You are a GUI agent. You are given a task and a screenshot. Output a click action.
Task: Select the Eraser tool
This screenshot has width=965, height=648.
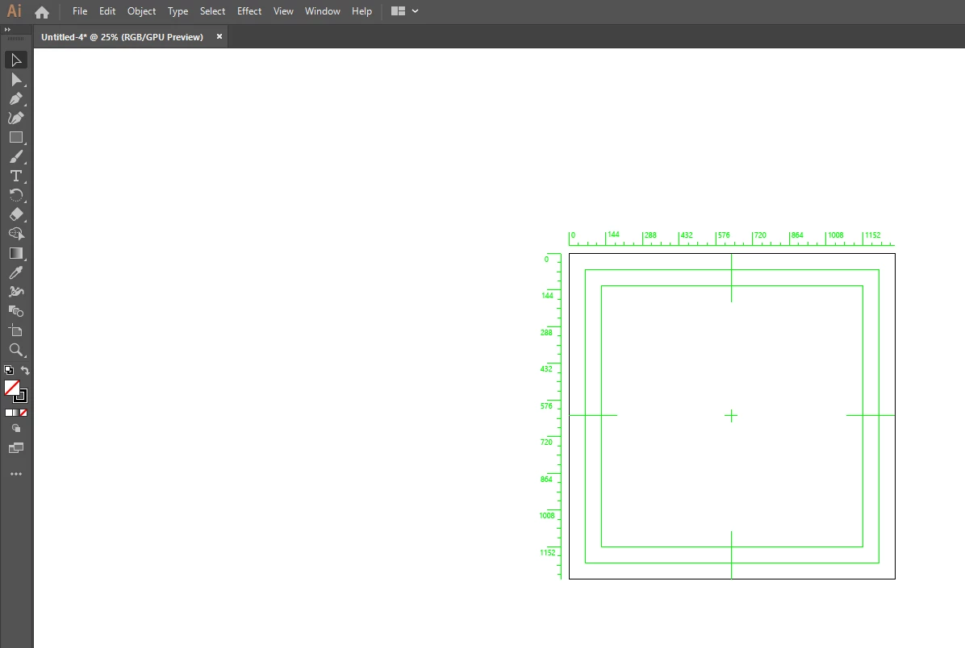(16, 214)
